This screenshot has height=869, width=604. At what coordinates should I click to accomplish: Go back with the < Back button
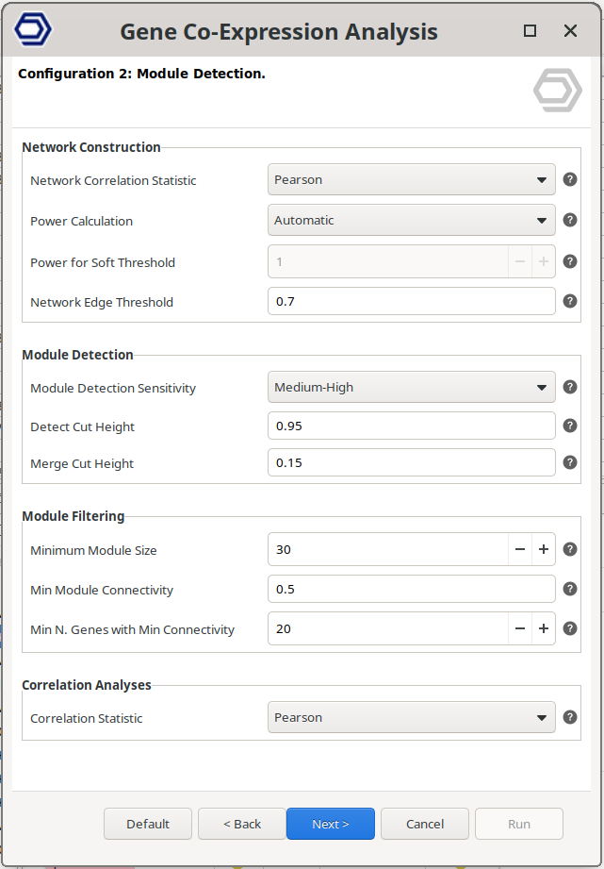click(242, 824)
